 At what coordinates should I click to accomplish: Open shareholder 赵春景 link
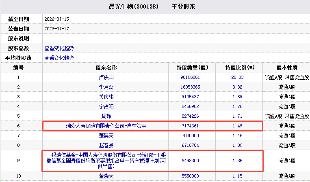(106, 145)
